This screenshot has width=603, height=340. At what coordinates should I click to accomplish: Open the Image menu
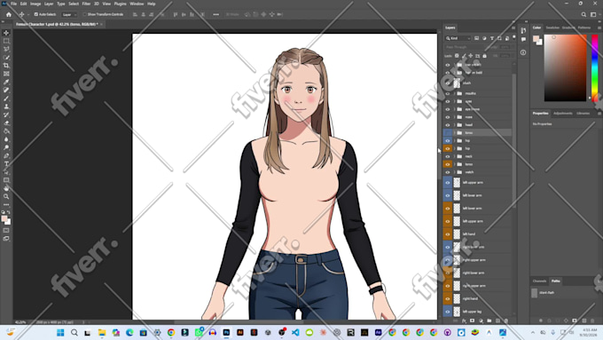tap(35, 4)
